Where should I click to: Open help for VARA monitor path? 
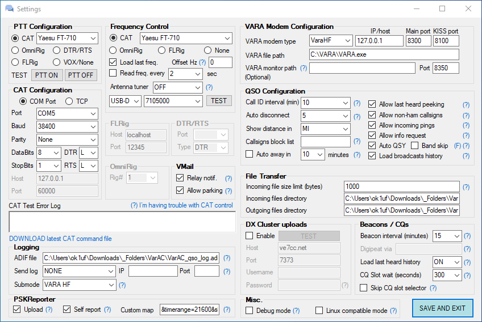click(x=303, y=68)
